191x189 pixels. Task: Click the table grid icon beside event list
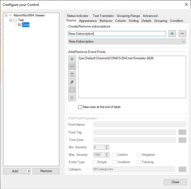click(72, 75)
